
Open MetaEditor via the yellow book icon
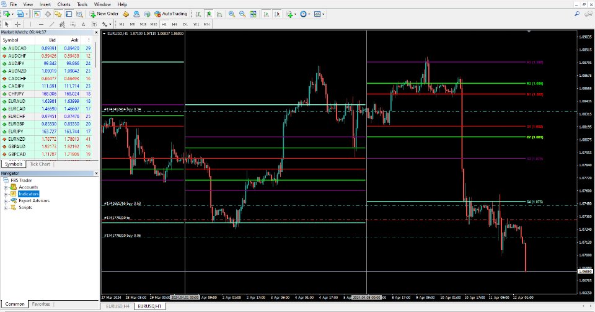click(x=126, y=14)
